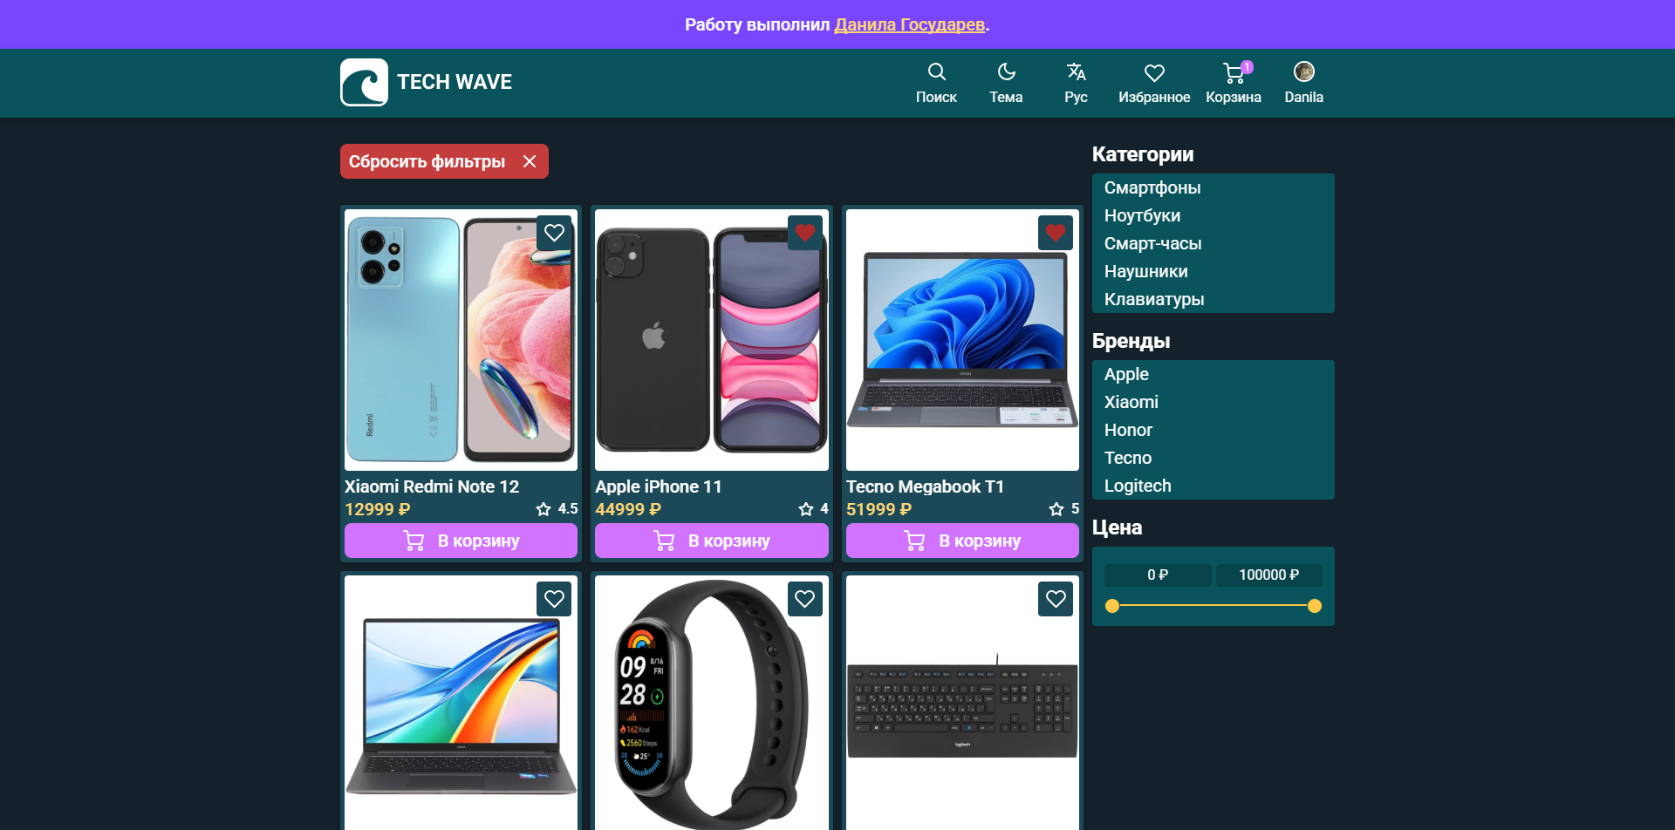
Task: Open the Danila profile avatar
Action: coord(1303,83)
